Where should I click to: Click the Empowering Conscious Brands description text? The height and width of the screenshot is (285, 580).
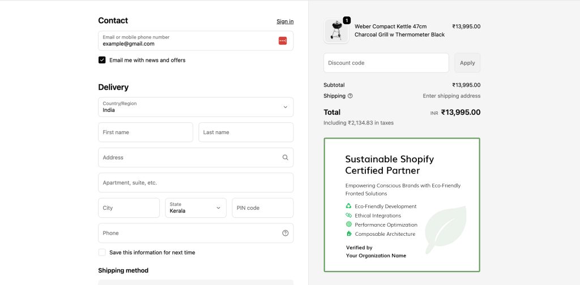click(403, 189)
